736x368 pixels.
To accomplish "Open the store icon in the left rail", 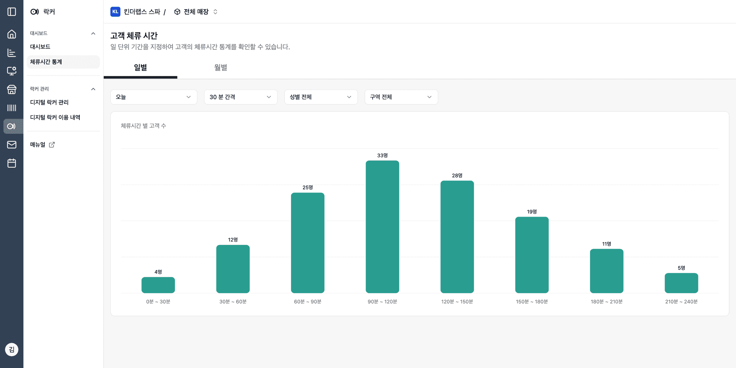I will click(x=11, y=89).
